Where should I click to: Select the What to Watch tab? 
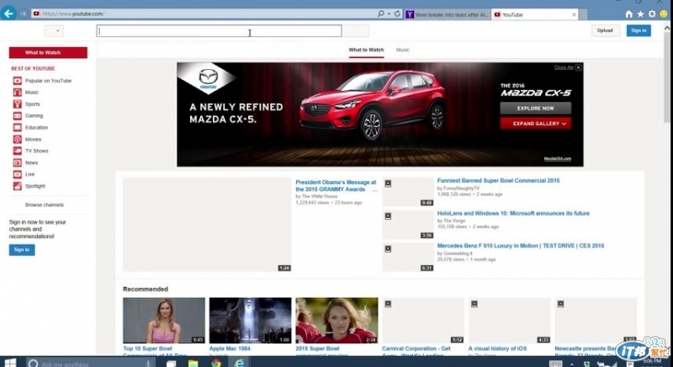tap(366, 50)
